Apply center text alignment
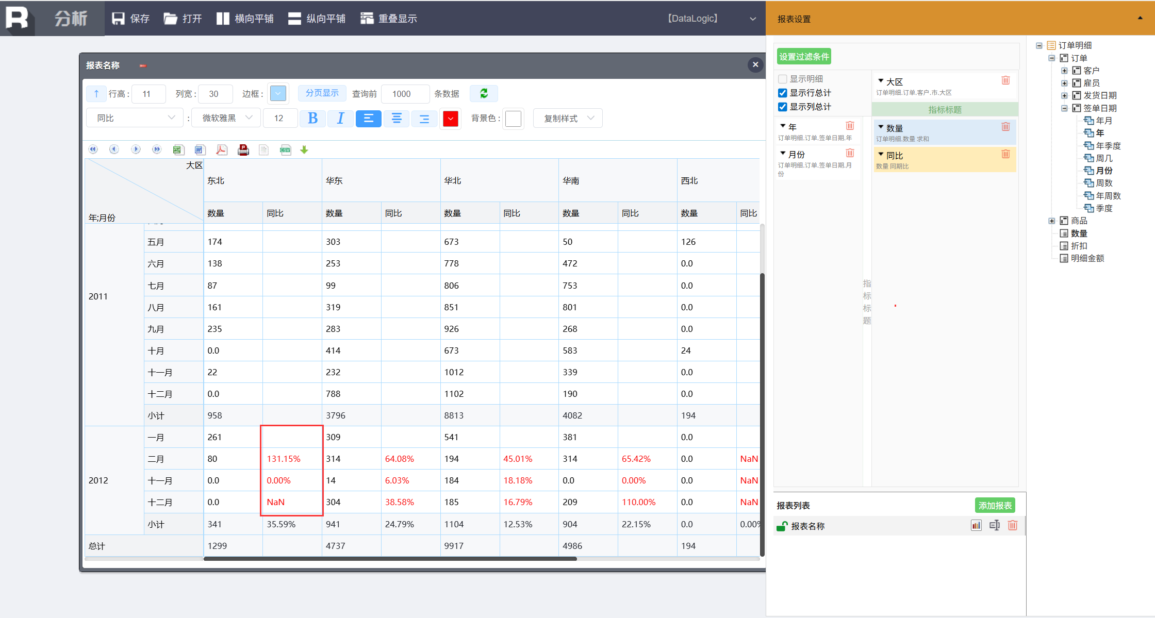The height and width of the screenshot is (618, 1155). (396, 118)
